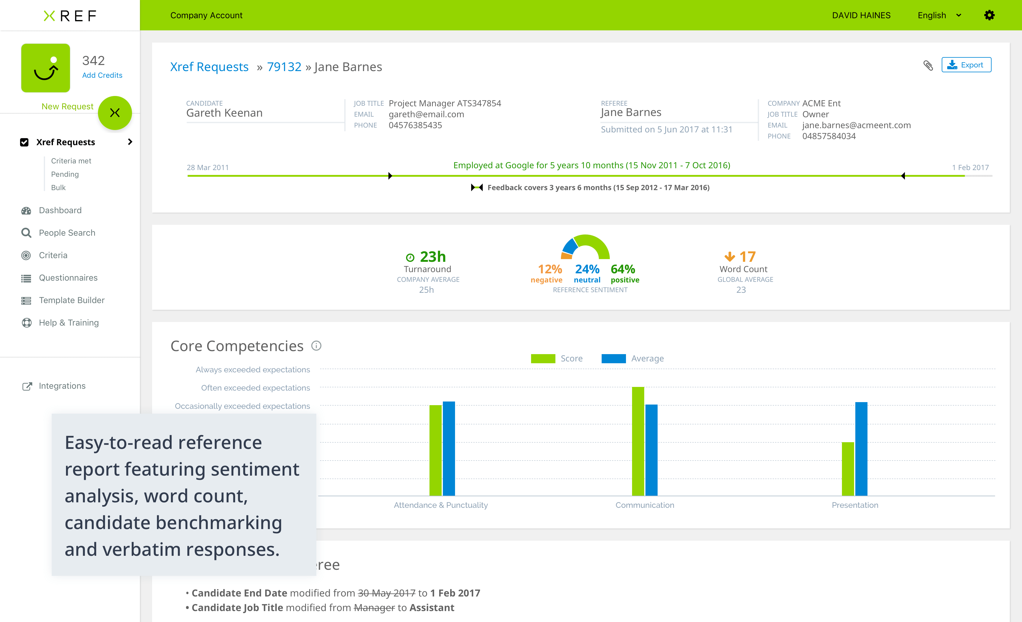Image resolution: width=1022 pixels, height=622 pixels.
Task: Click the Template Builder icon
Action: (26, 301)
